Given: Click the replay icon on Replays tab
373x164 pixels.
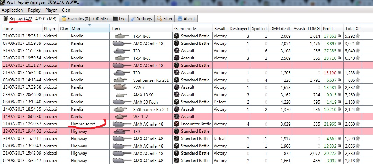Looking at the screenshot, I should point(6,18).
